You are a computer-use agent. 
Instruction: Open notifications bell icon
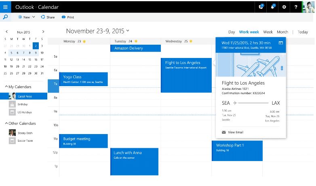pyautogui.click(x=272, y=7)
